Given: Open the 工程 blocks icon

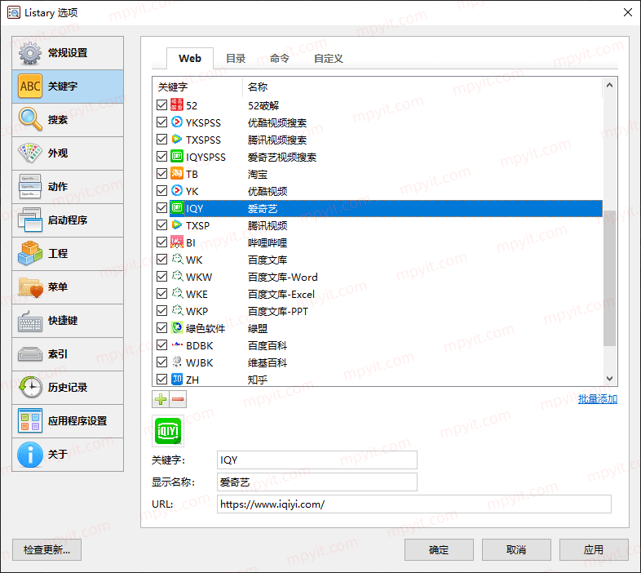Looking at the screenshot, I should [30, 254].
